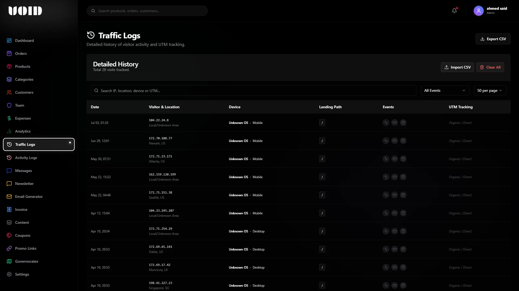Click Organic / Direct in the Jul 03 row
The width and height of the screenshot is (519, 291).
pyautogui.click(x=460, y=123)
